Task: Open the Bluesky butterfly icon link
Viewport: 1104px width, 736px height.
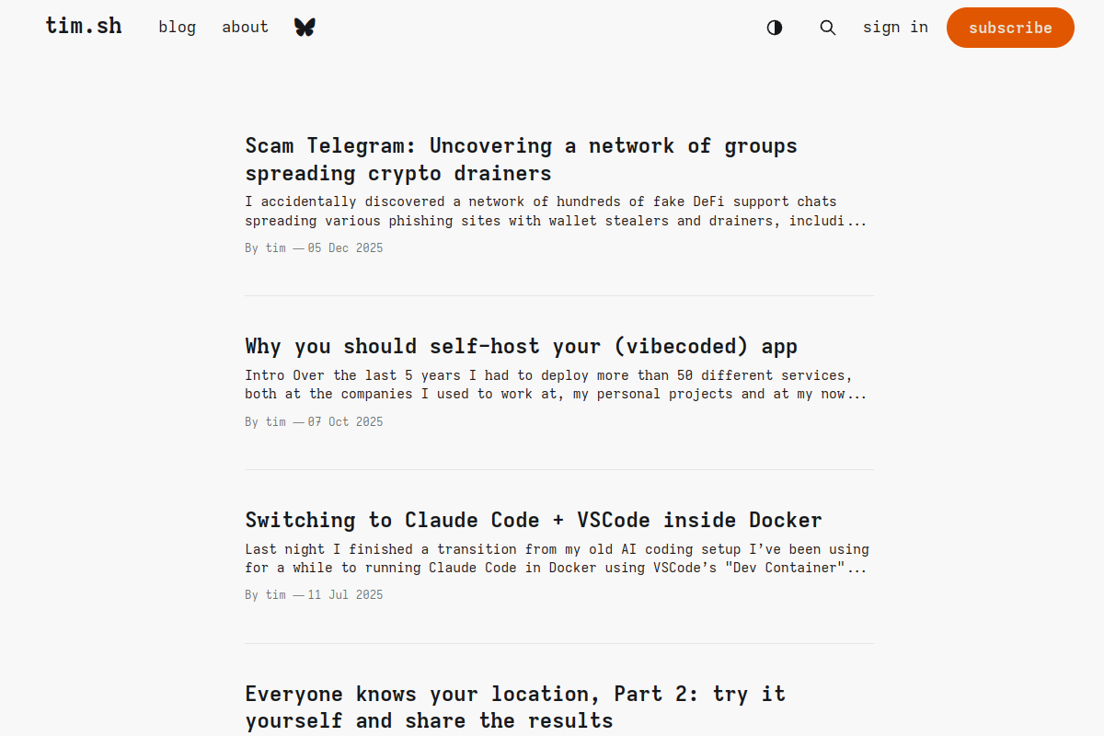Action: [x=305, y=28]
